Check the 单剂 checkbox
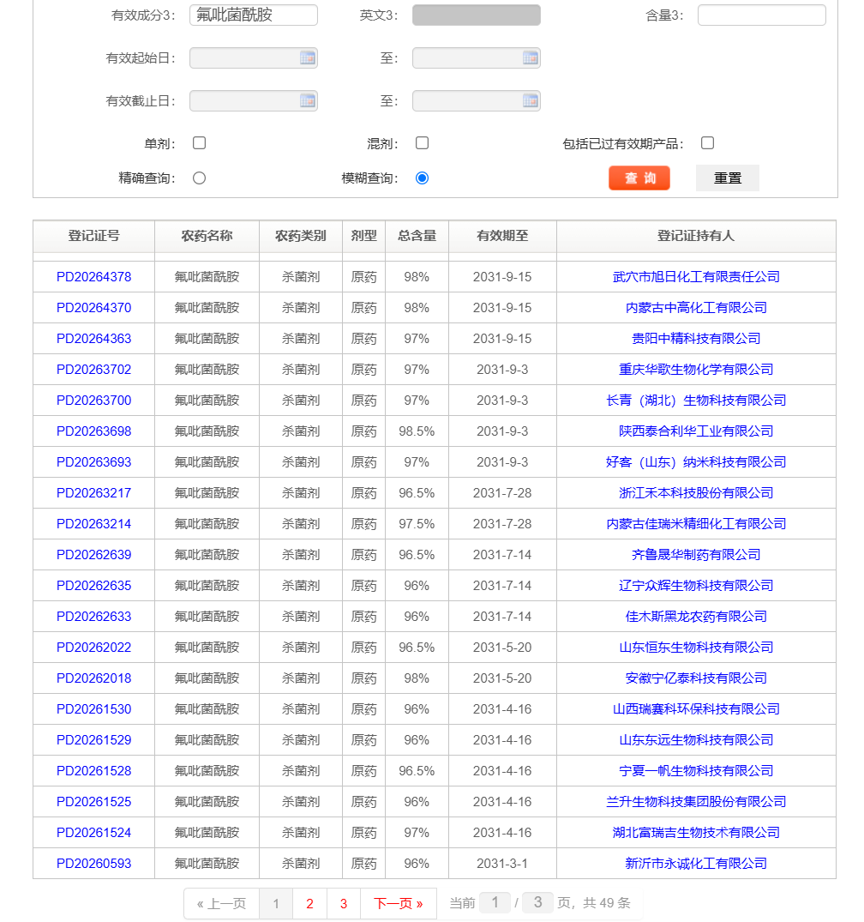This screenshot has height=922, width=864. click(x=199, y=143)
